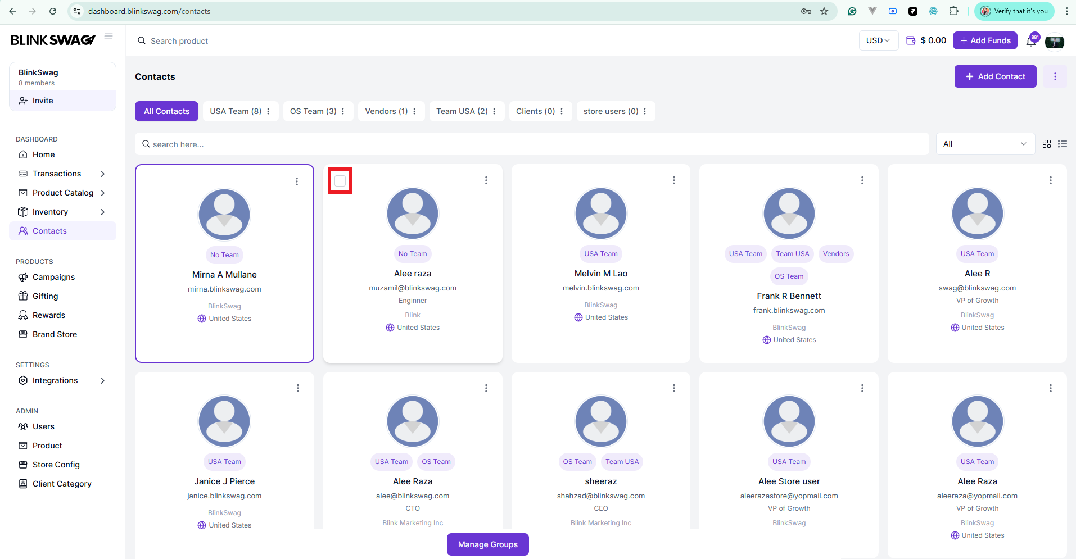This screenshot has height=559, width=1076.
Task: Tick the checkbox on the Alee raza card
Action: click(340, 181)
